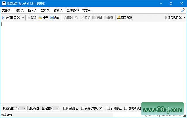Expand the 段落间空一行 combo box
The image size is (187, 118).
click(x=14, y=108)
